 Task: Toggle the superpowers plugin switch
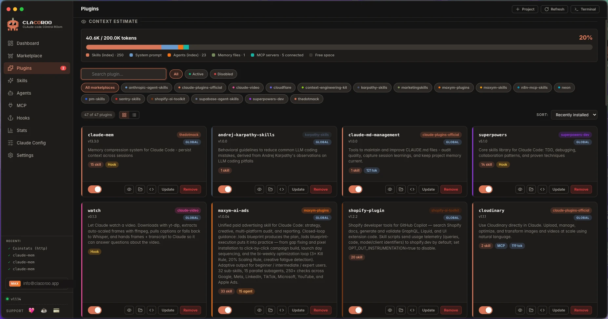(x=486, y=189)
